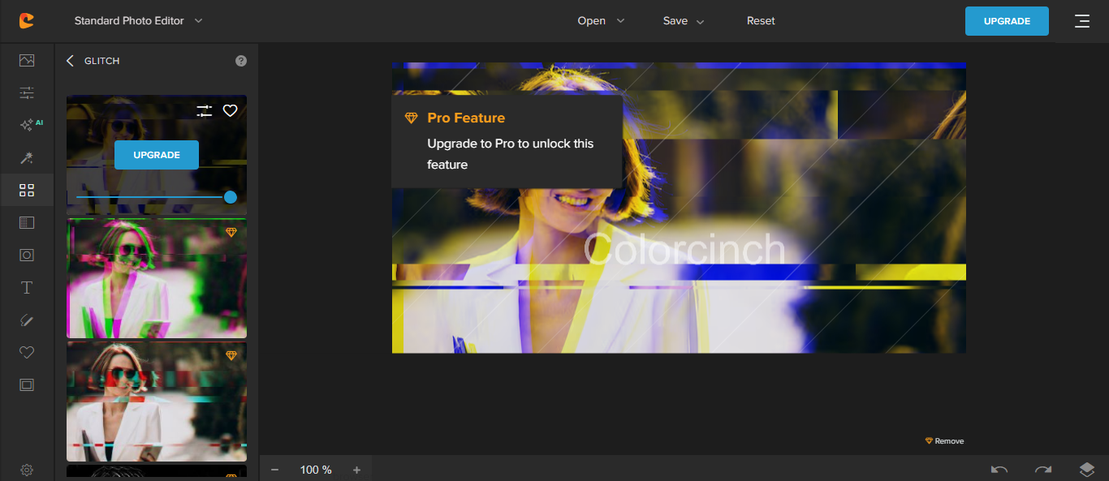This screenshot has height=481, width=1109.
Task: Toggle the settings sliders on the glitch thumbnail
Action: tap(204, 110)
